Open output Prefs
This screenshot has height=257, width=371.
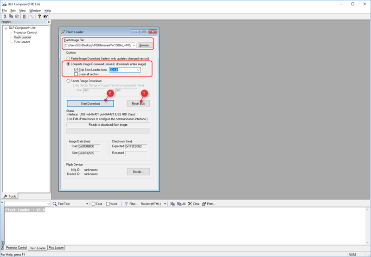tap(209, 204)
